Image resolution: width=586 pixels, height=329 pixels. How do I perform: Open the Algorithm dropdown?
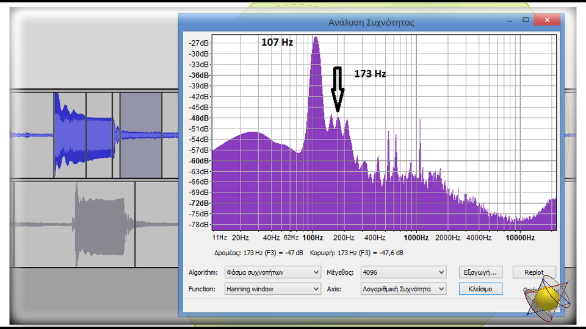272,272
